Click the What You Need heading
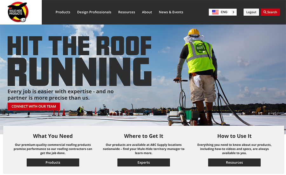The image size is (286, 175). tap(53, 136)
